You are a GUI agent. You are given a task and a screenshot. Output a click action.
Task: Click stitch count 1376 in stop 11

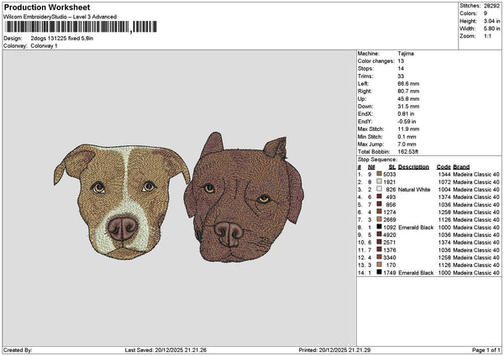coord(389,250)
